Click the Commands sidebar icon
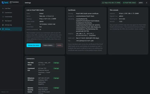Screen dimensions: 150x94 tap(3, 17)
